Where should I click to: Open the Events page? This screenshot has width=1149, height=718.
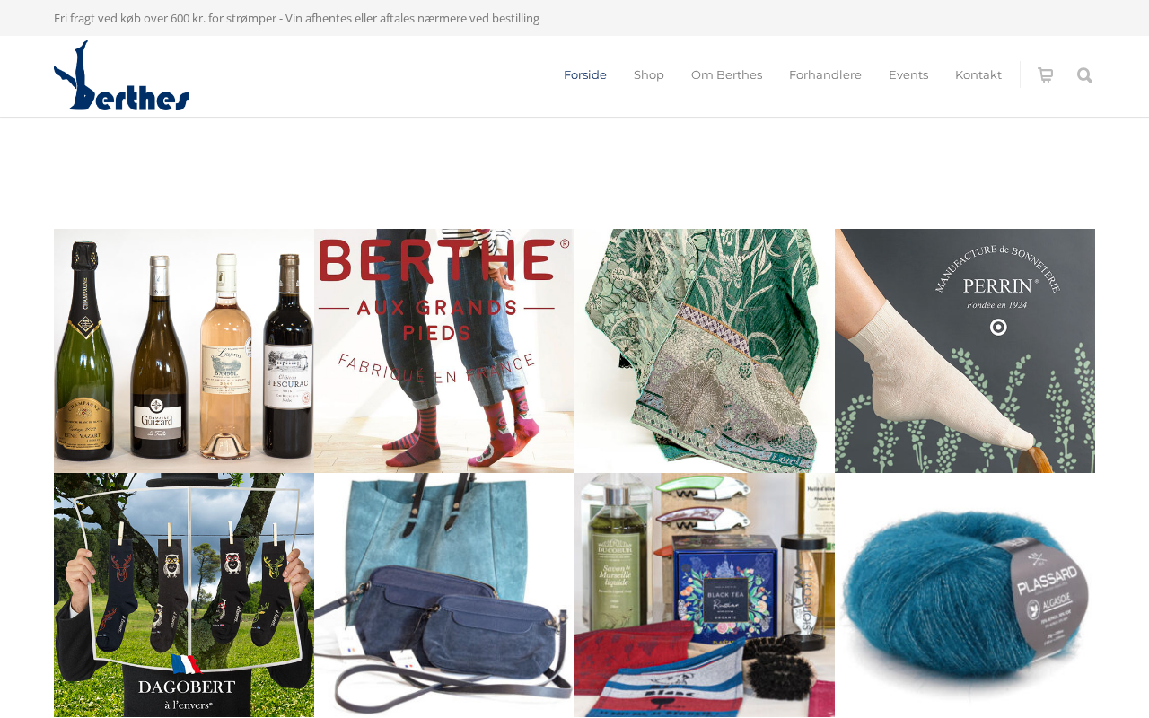(908, 75)
